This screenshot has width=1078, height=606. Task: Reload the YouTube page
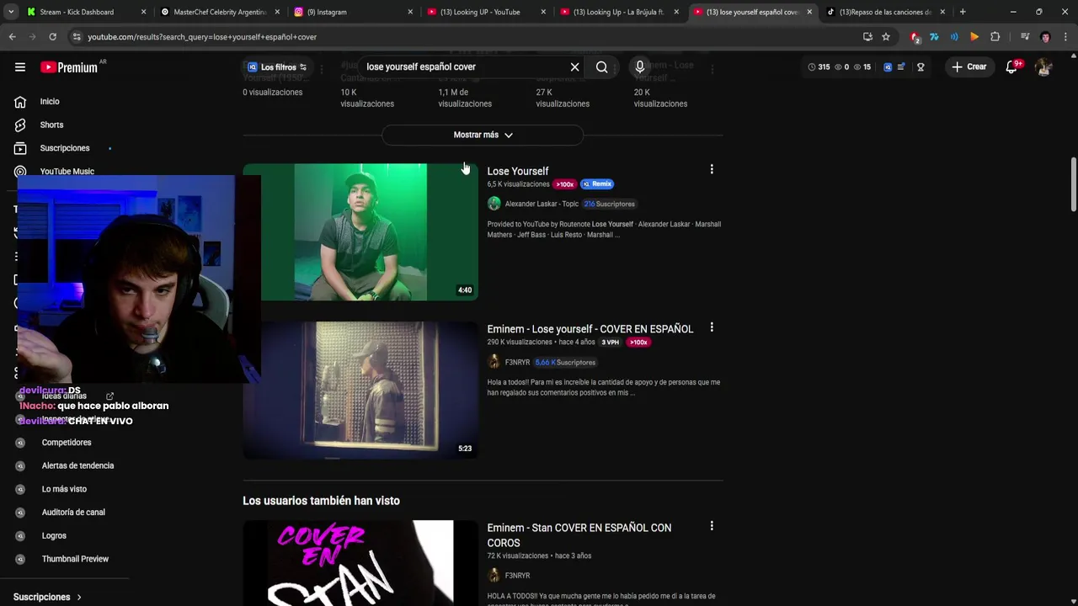coord(52,37)
